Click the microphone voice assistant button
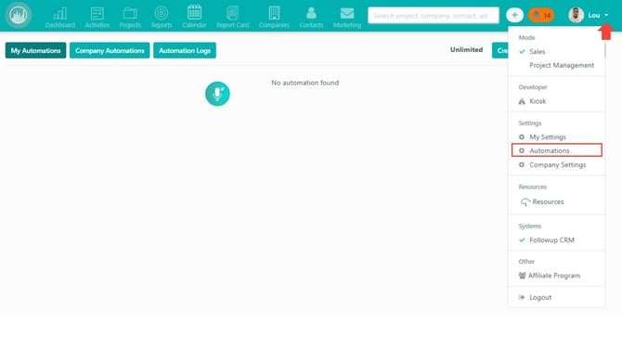This screenshot has width=622, height=349. click(x=217, y=94)
